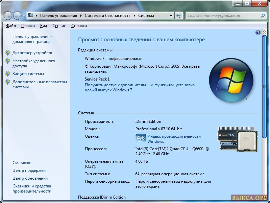The image size is (270, 203).
Task: Click the magnifier icon in the search box
Action: point(263,16)
